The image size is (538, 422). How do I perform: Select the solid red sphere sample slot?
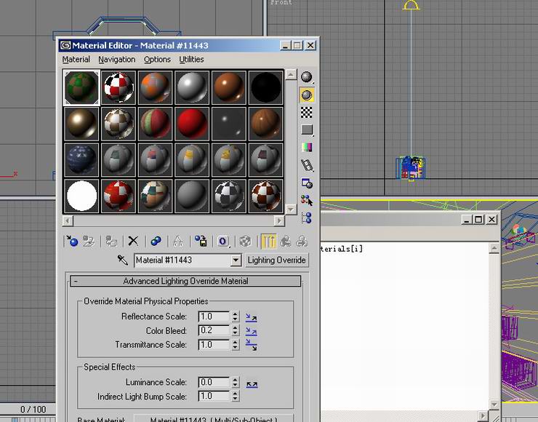[192, 123]
